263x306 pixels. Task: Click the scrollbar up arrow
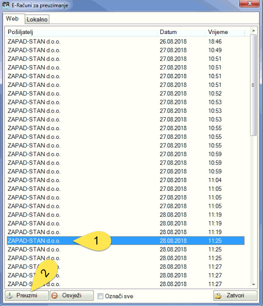click(253, 31)
